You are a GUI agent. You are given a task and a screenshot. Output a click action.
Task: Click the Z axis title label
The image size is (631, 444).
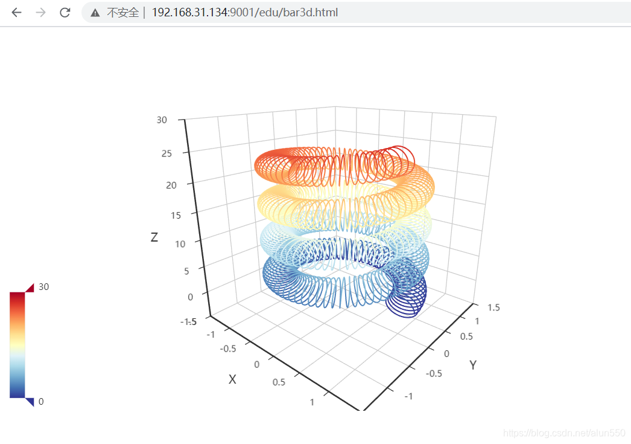click(x=154, y=237)
